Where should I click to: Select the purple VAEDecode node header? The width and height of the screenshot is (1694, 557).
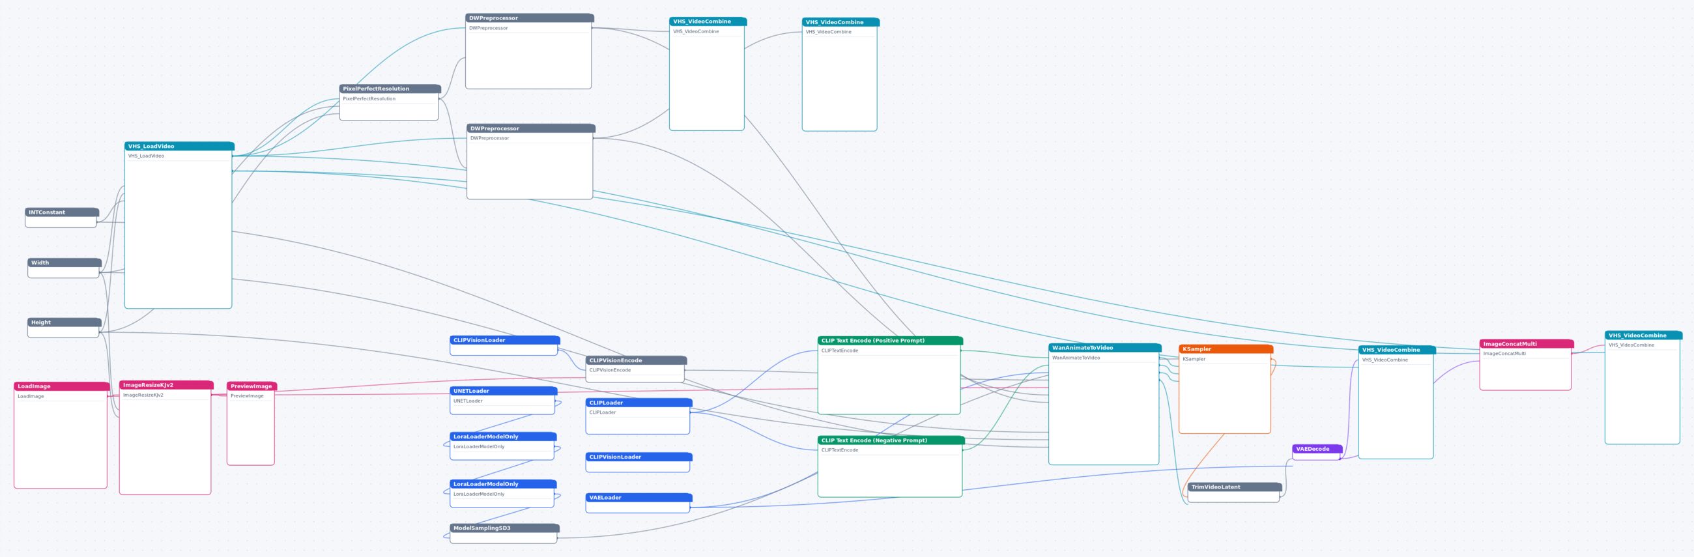pos(1317,449)
